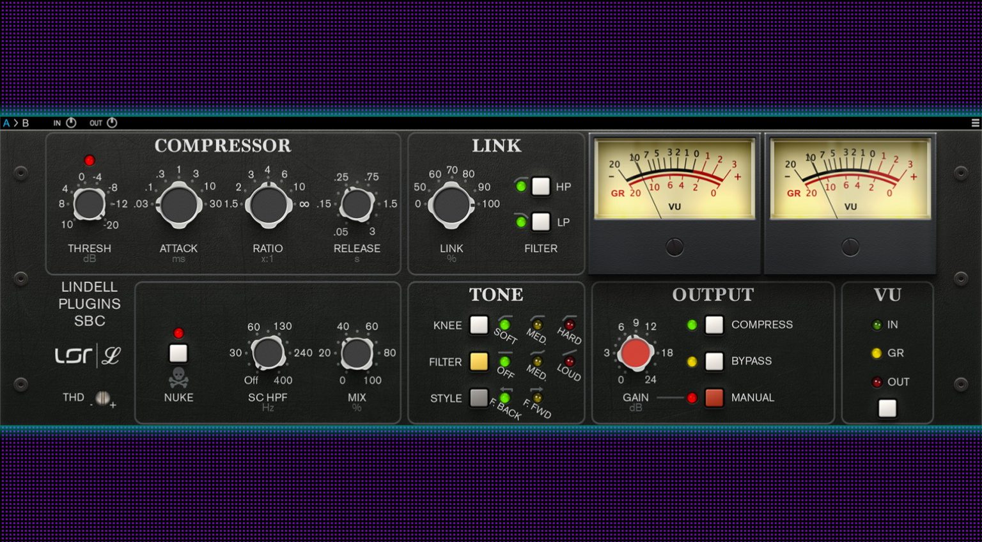The image size is (982, 542).
Task: Switch the FILTER tone setting to MED
Action: [478, 362]
